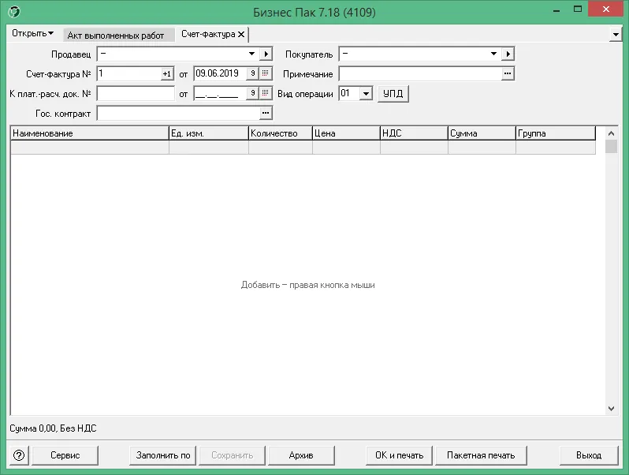Open calendar for invoice date 09.06.2019
629x475 pixels.
pos(265,73)
